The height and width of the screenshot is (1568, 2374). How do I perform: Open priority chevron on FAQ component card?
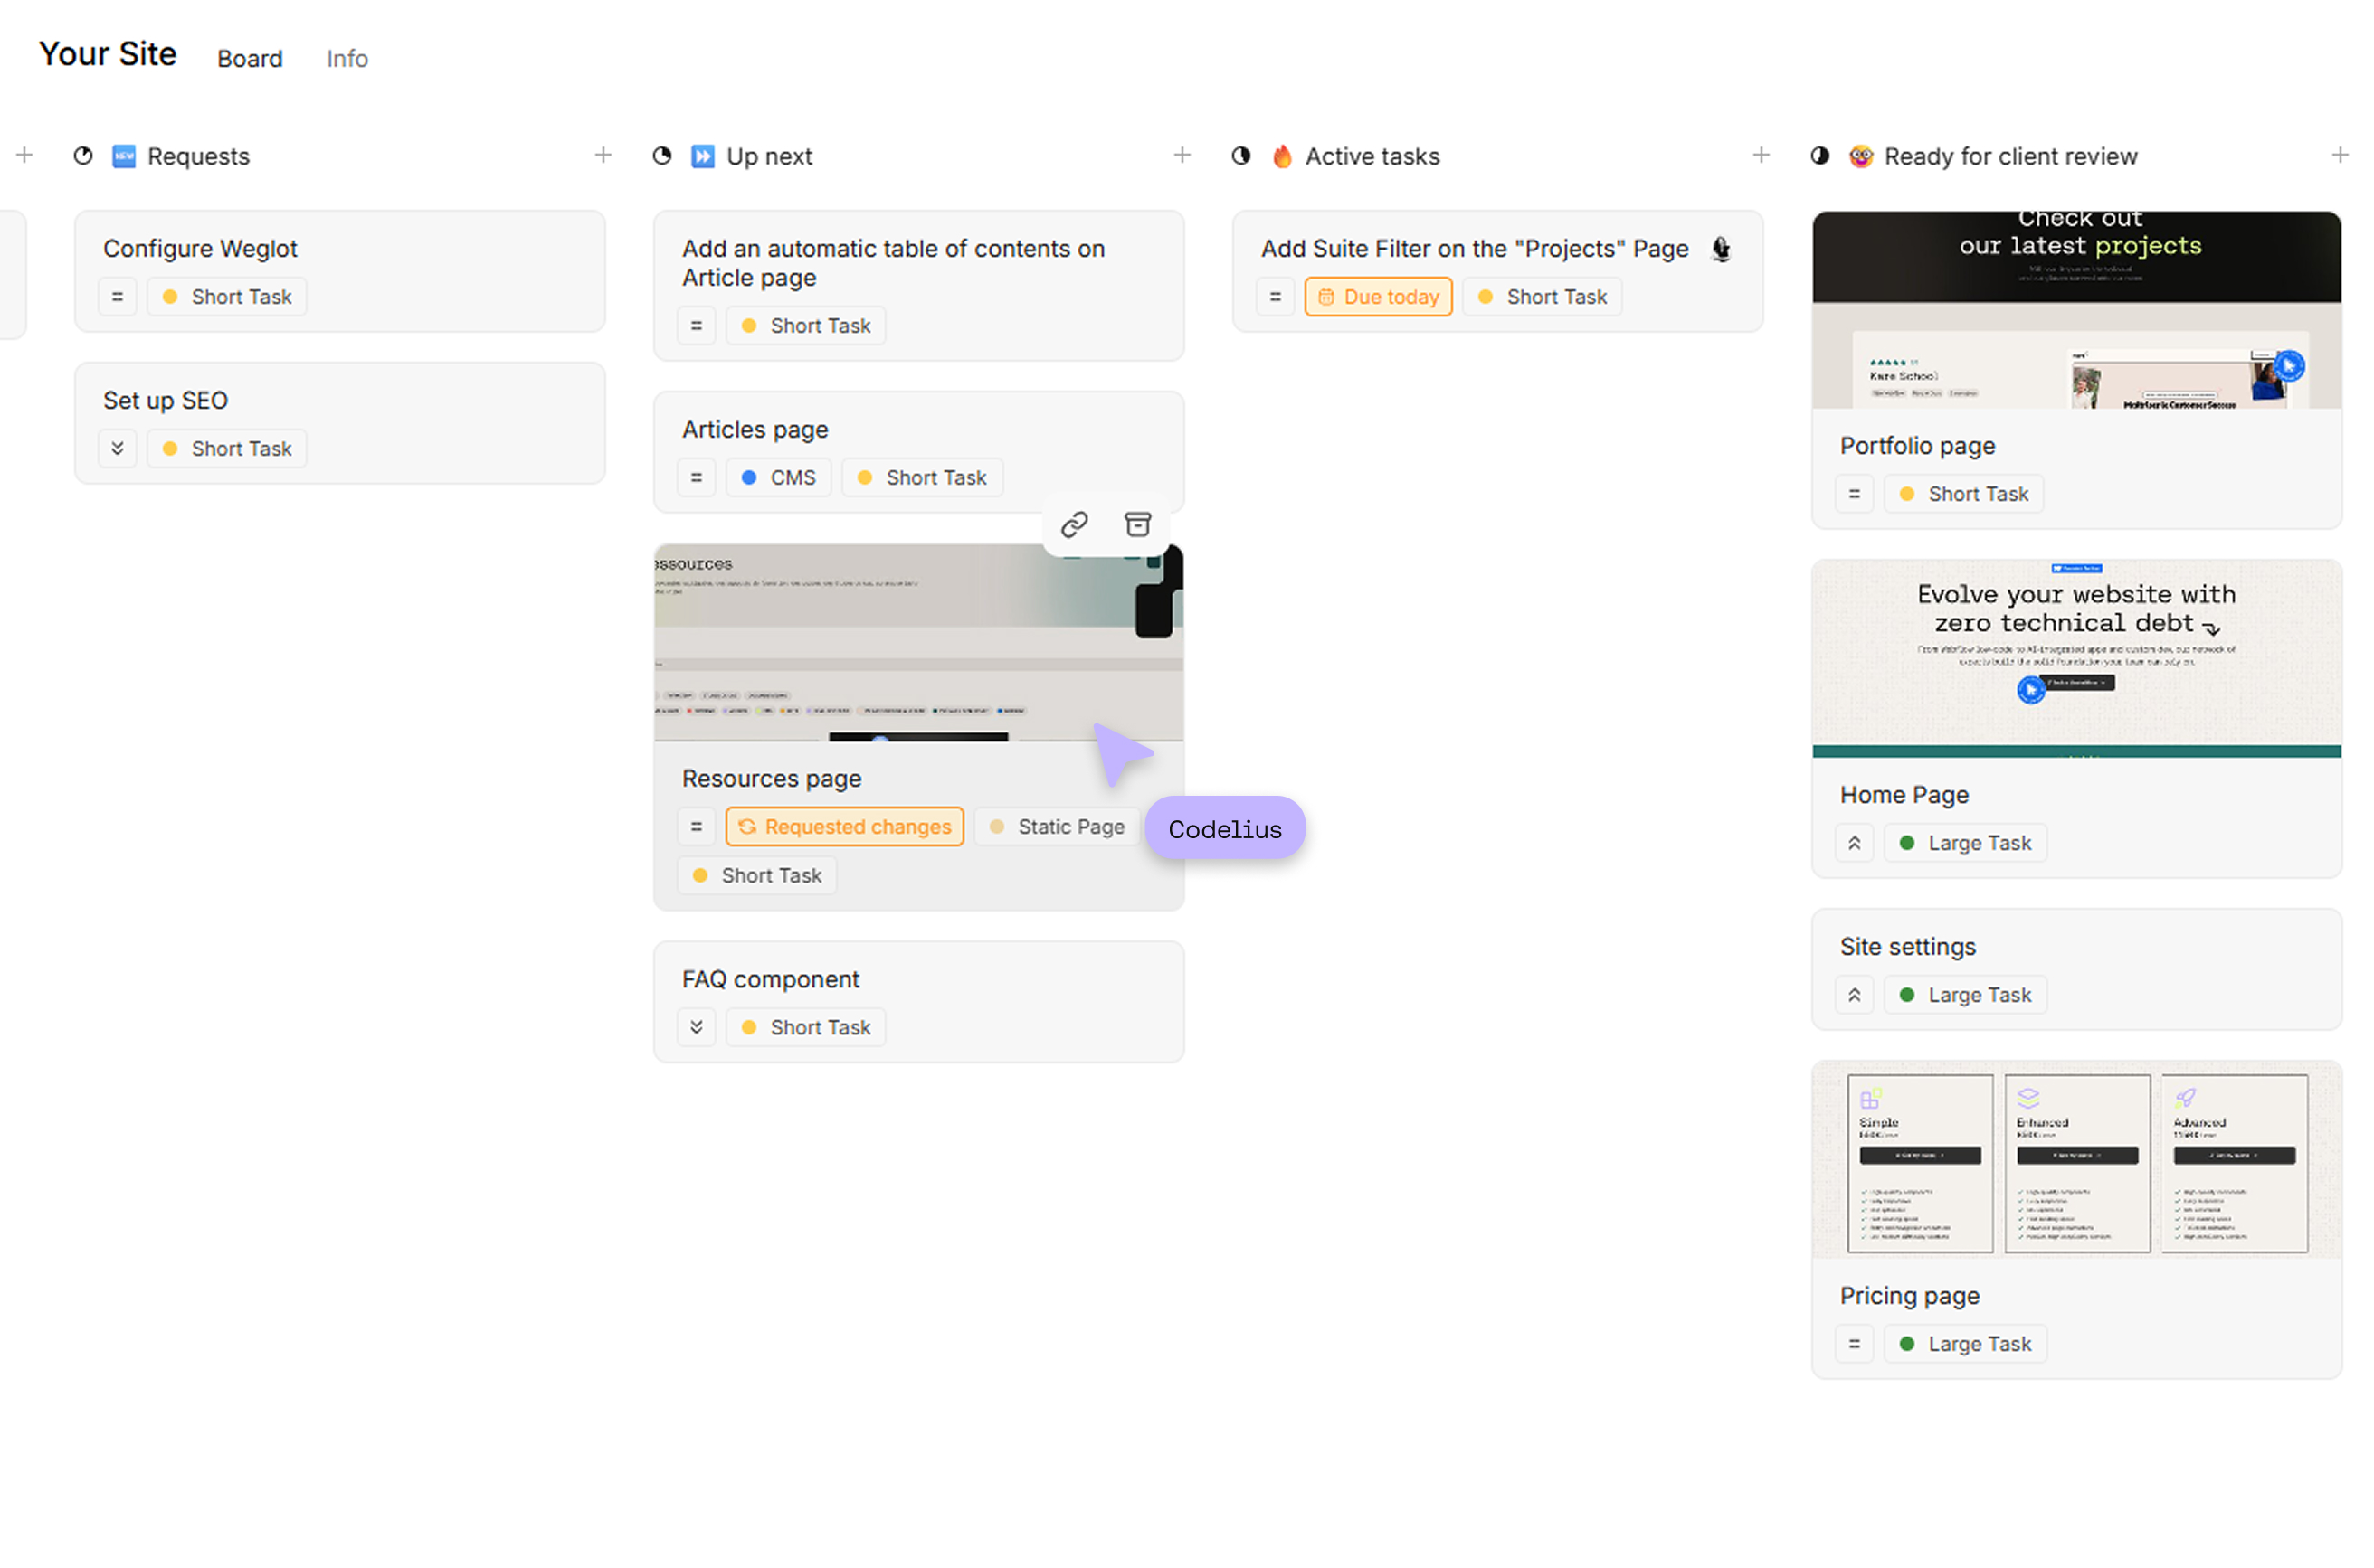697,1027
